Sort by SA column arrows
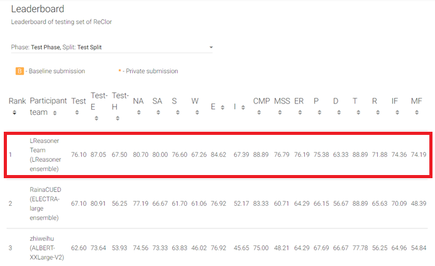This screenshot has width=435, height=266. click(157, 113)
